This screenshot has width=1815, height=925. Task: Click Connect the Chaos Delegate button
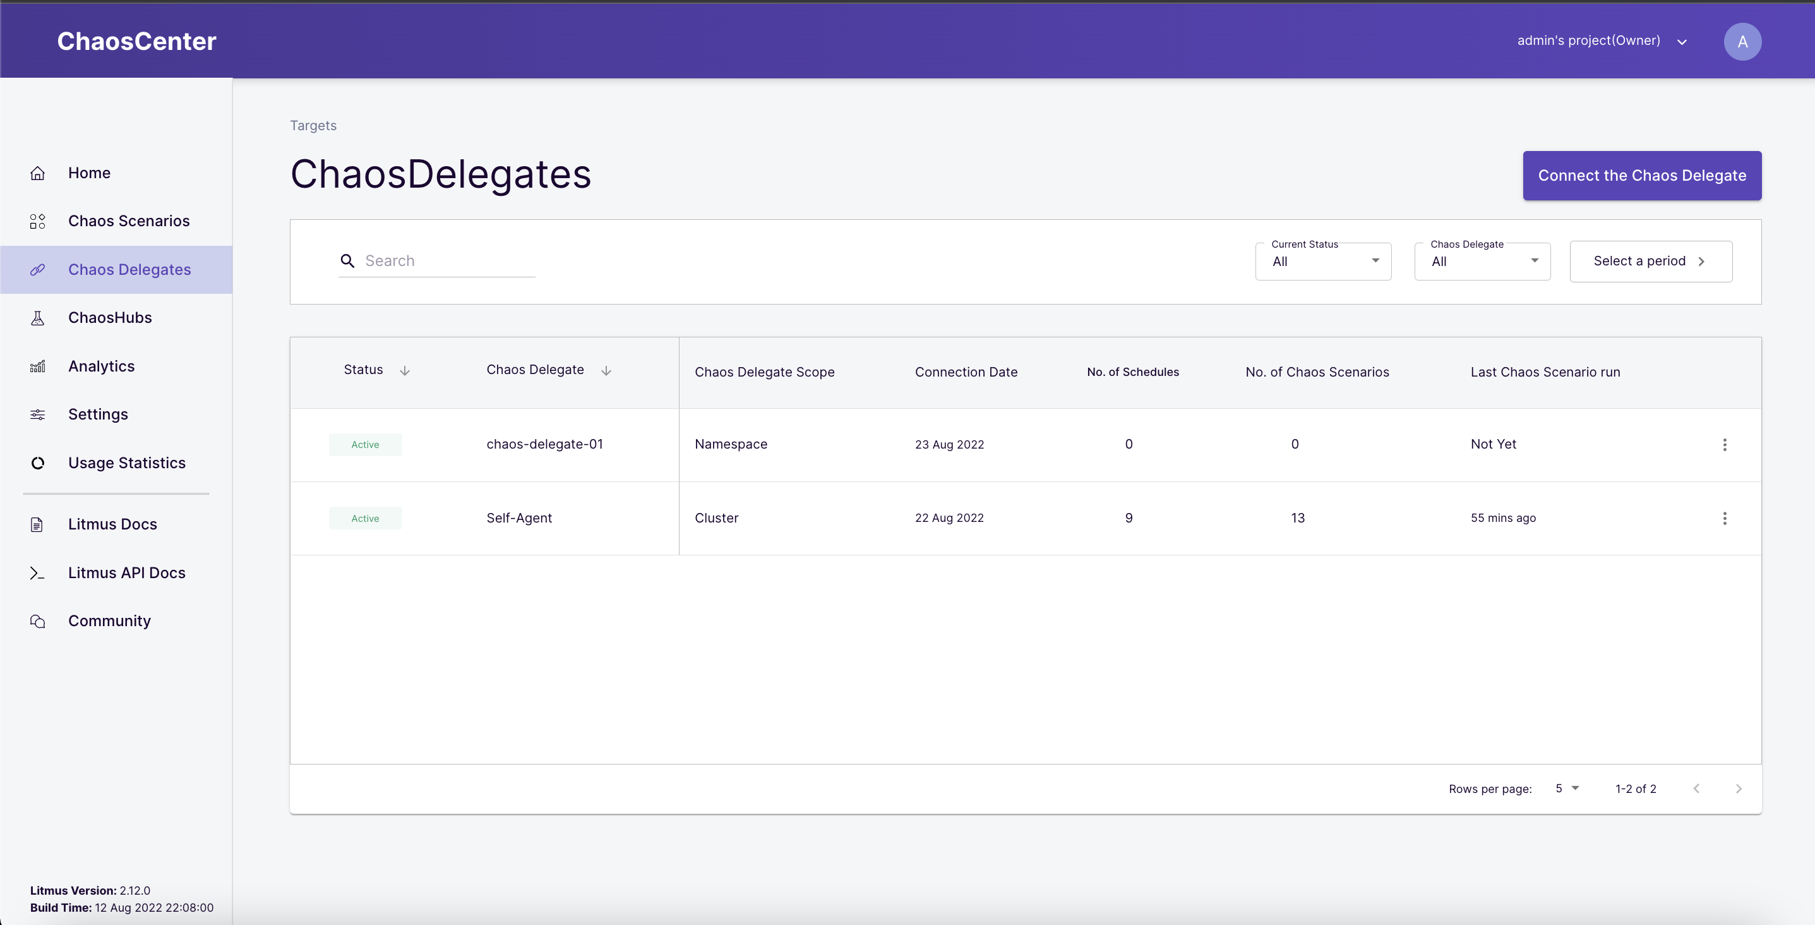pos(1642,176)
